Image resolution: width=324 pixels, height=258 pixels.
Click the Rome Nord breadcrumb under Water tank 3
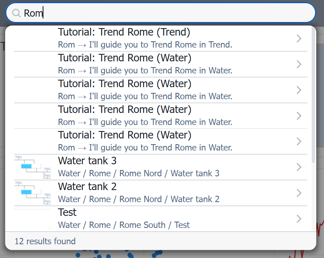[140, 173]
